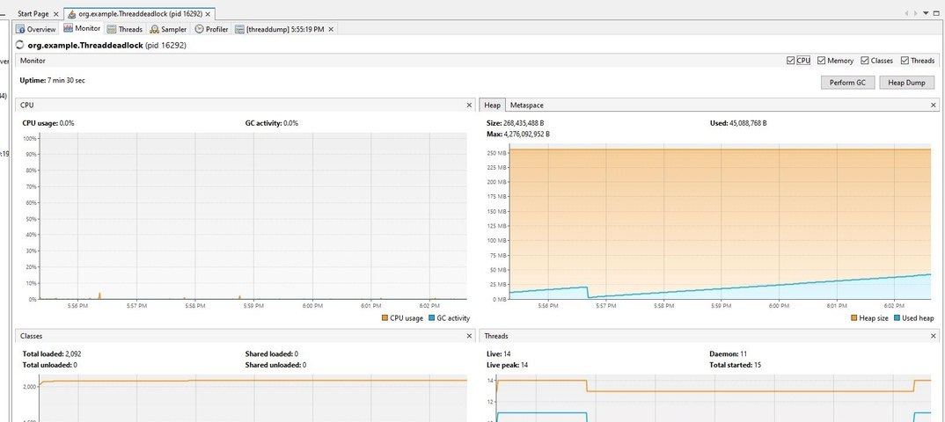Click the Monitor tab chart icon
This screenshot has width=945, height=422.
[x=68, y=28]
